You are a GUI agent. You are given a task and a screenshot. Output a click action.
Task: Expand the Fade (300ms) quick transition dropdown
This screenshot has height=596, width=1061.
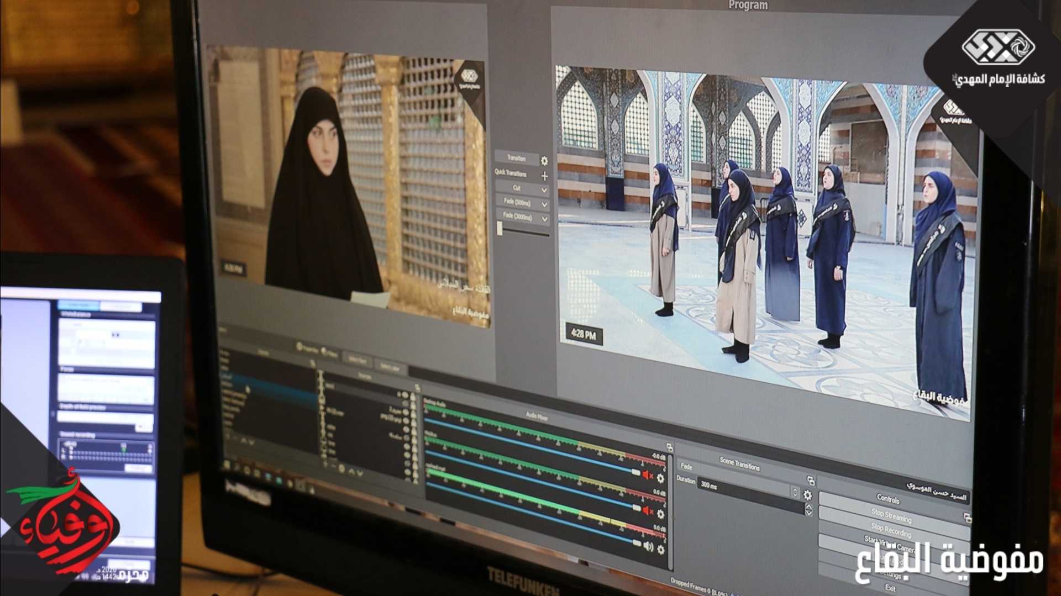[544, 204]
